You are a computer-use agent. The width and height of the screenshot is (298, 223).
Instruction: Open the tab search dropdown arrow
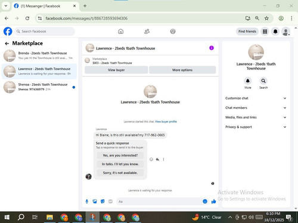pos(6,6)
